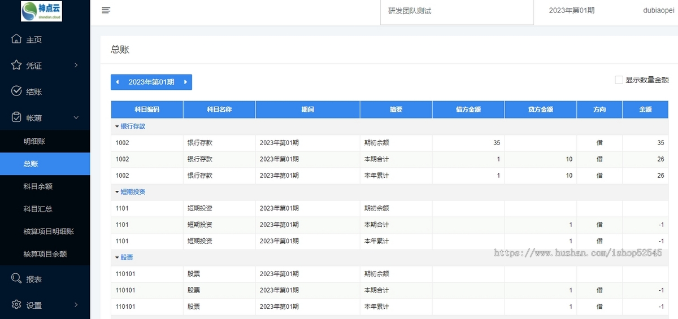678x319 pixels.
Task: Click balance -1 in 短期投资 本期合计 row
Action: (661, 225)
